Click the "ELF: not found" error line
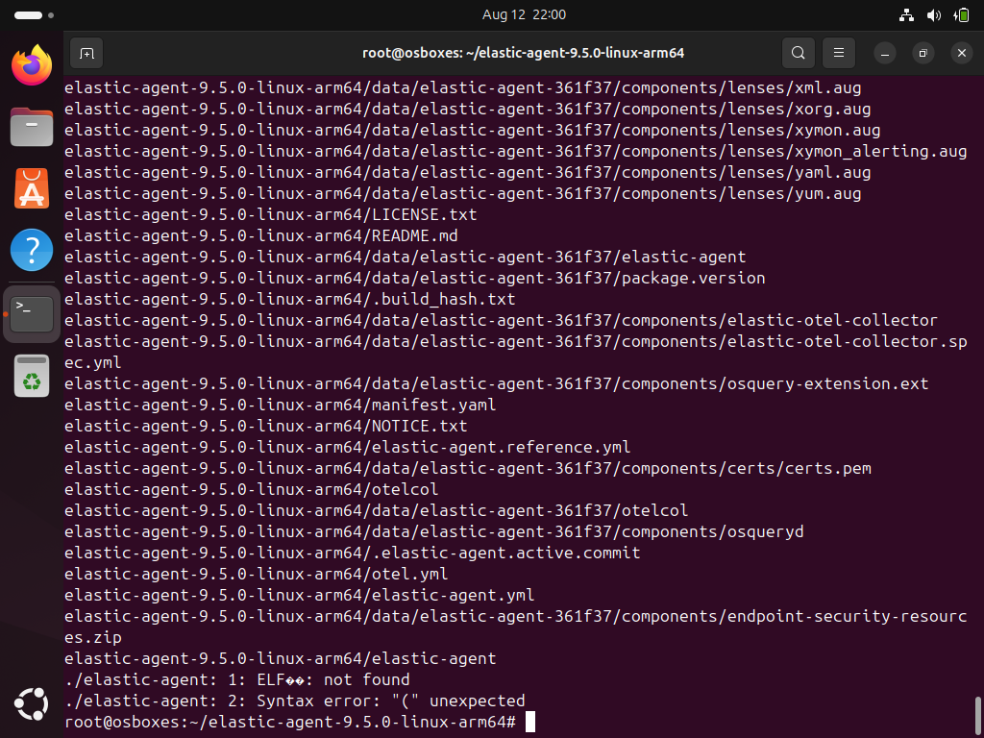 237,679
